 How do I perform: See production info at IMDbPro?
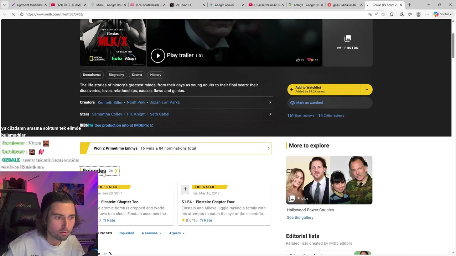(x=124, y=125)
